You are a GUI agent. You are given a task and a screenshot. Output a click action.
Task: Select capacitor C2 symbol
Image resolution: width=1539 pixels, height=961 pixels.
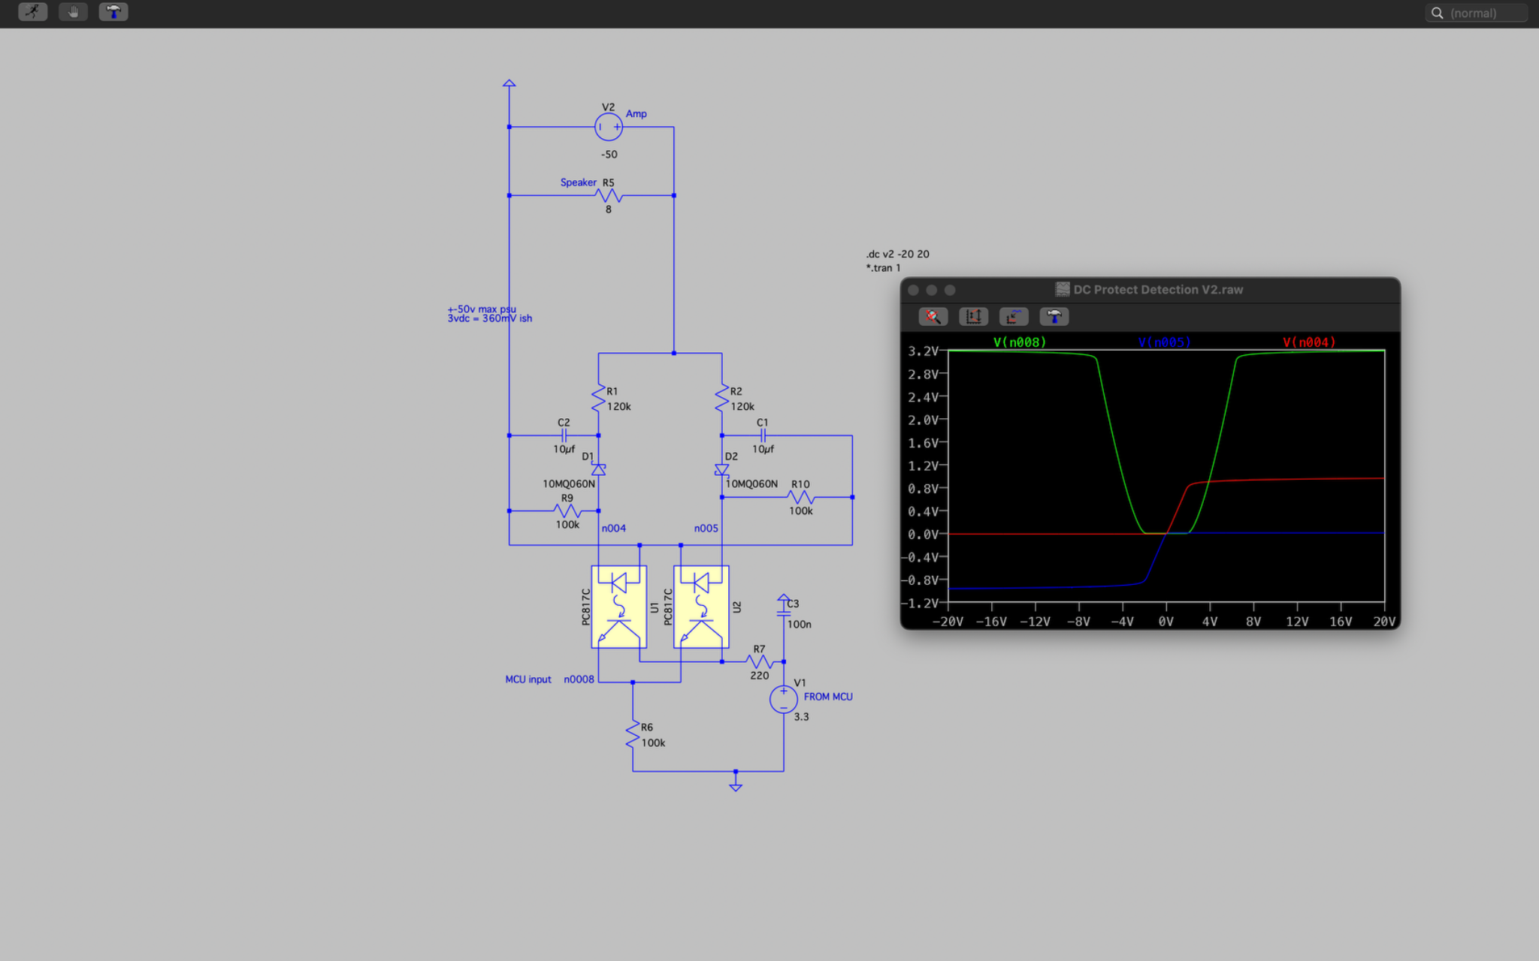[564, 435]
